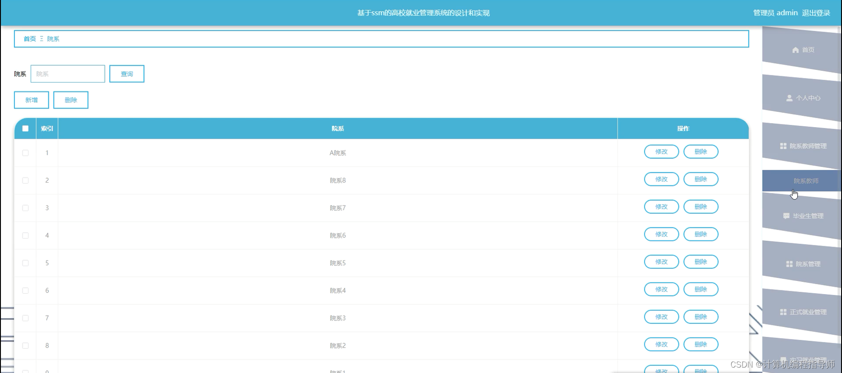
Task: Click the 管理员 admin user label
Action: click(x=775, y=13)
